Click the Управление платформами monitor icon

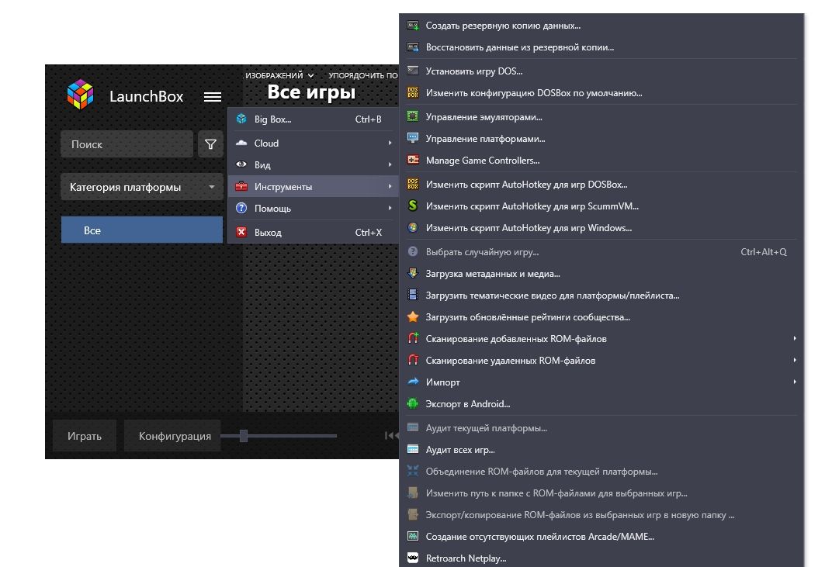pos(413,138)
